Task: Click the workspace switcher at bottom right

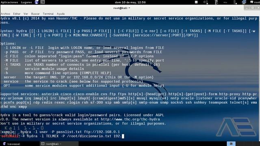Action: (231, 144)
